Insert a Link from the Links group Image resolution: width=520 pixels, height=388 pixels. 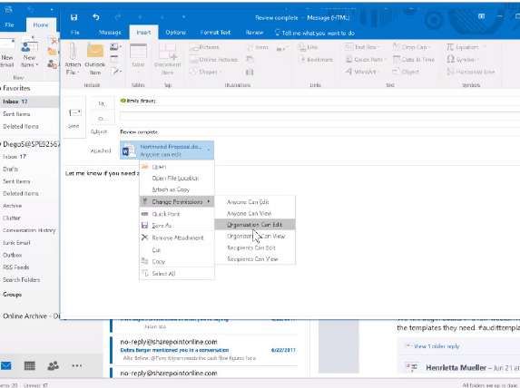click(x=309, y=47)
